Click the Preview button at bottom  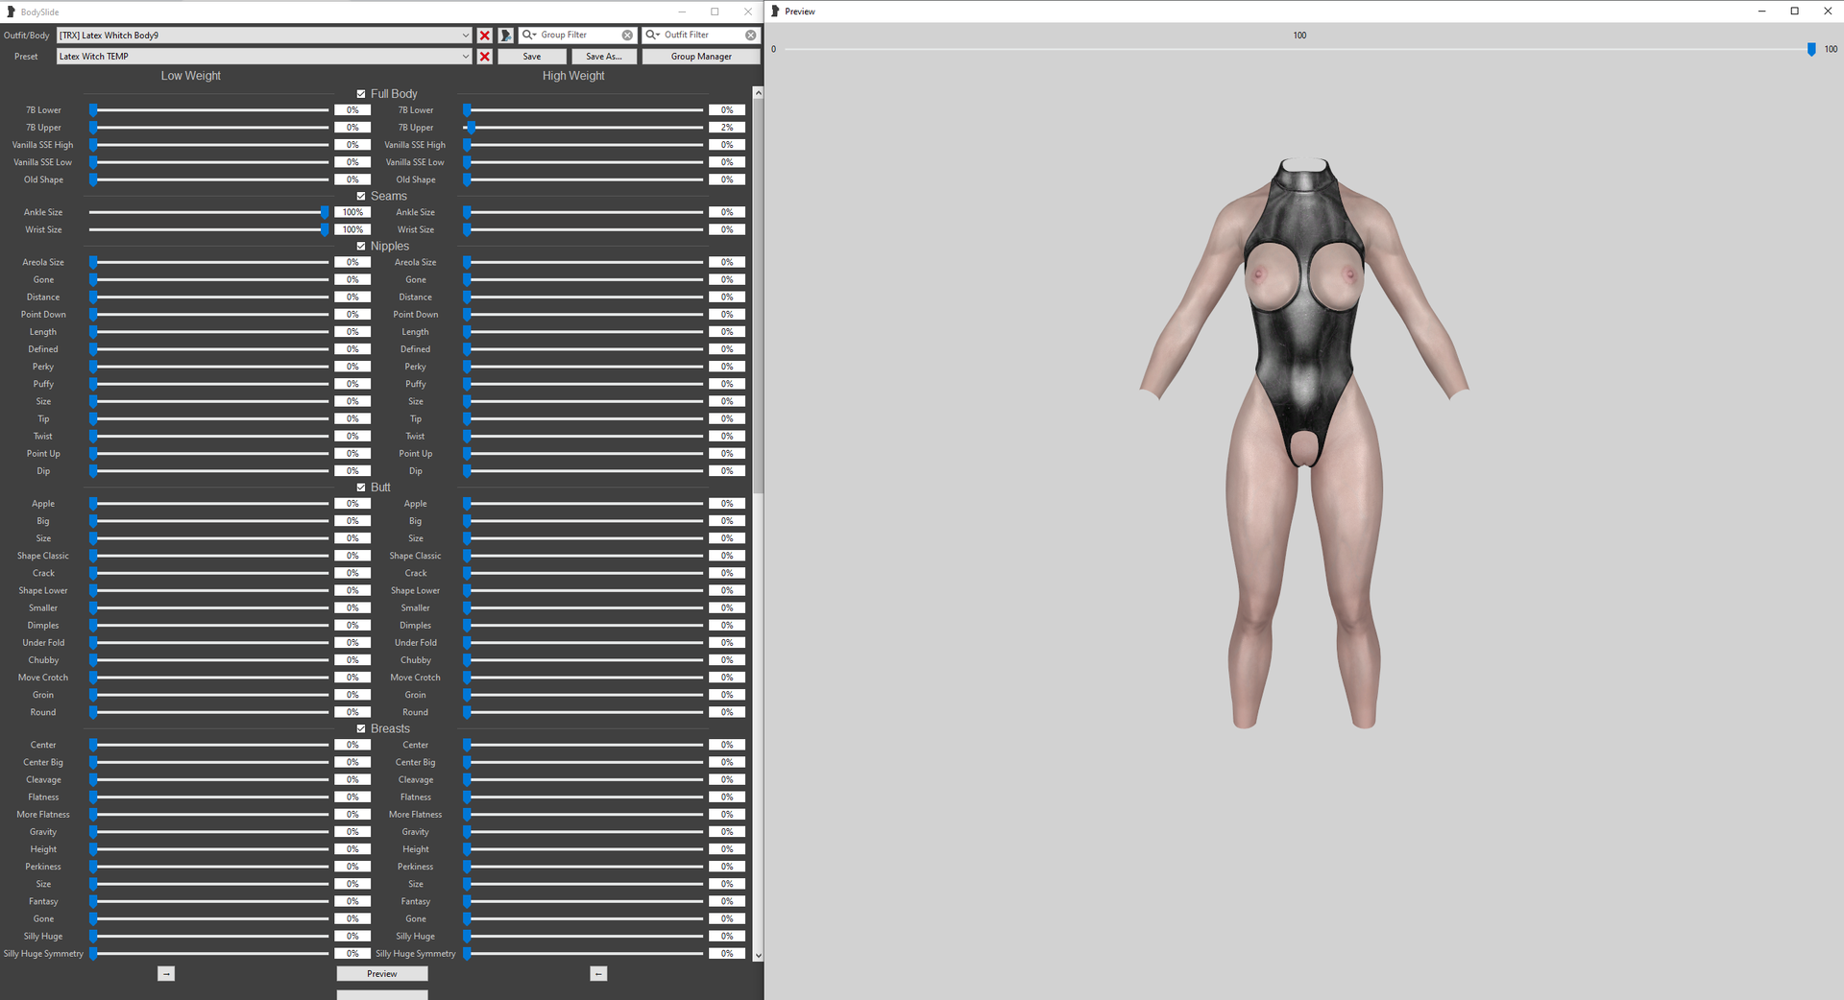[382, 974]
